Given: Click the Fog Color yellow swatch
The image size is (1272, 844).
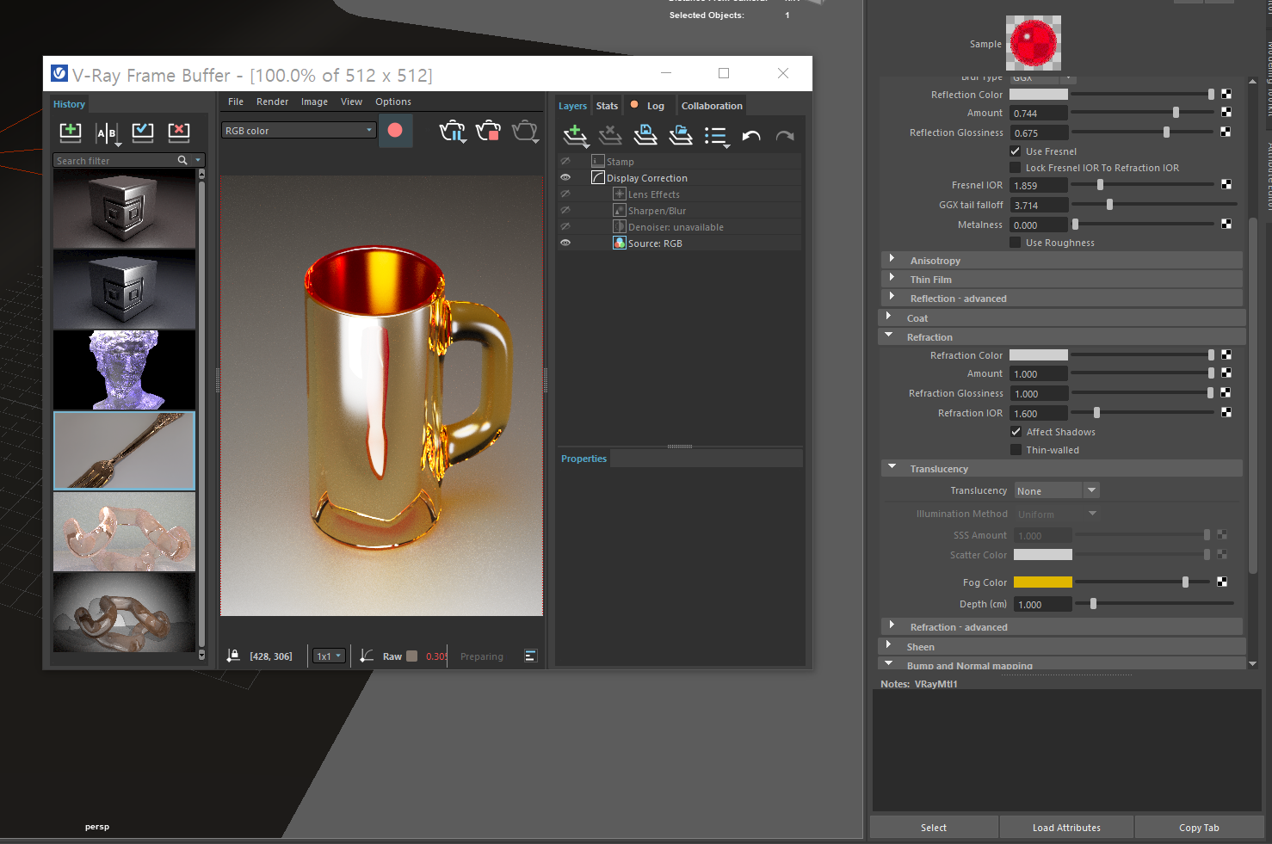Looking at the screenshot, I should tap(1043, 582).
